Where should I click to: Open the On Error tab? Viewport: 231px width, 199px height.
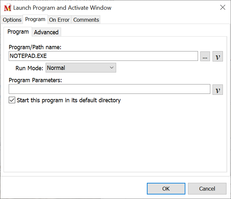[x=59, y=20]
